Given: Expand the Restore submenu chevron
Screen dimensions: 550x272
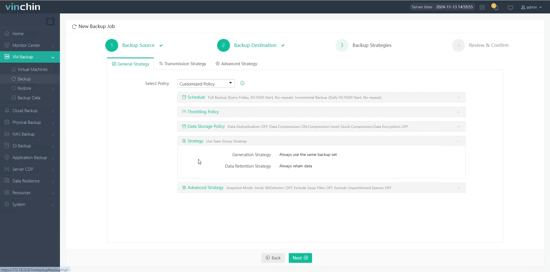Looking at the screenshot, I should 53,89.
